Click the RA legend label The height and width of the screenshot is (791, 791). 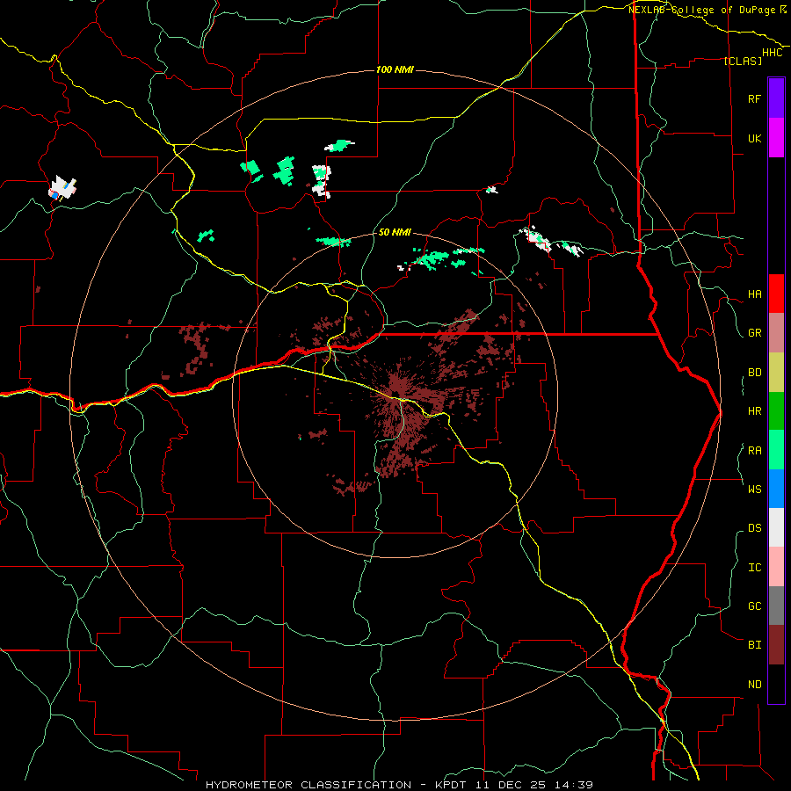pyautogui.click(x=754, y=451)
